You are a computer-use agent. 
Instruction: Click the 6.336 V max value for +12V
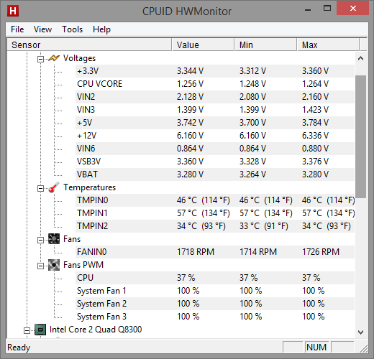click(315, 136)
